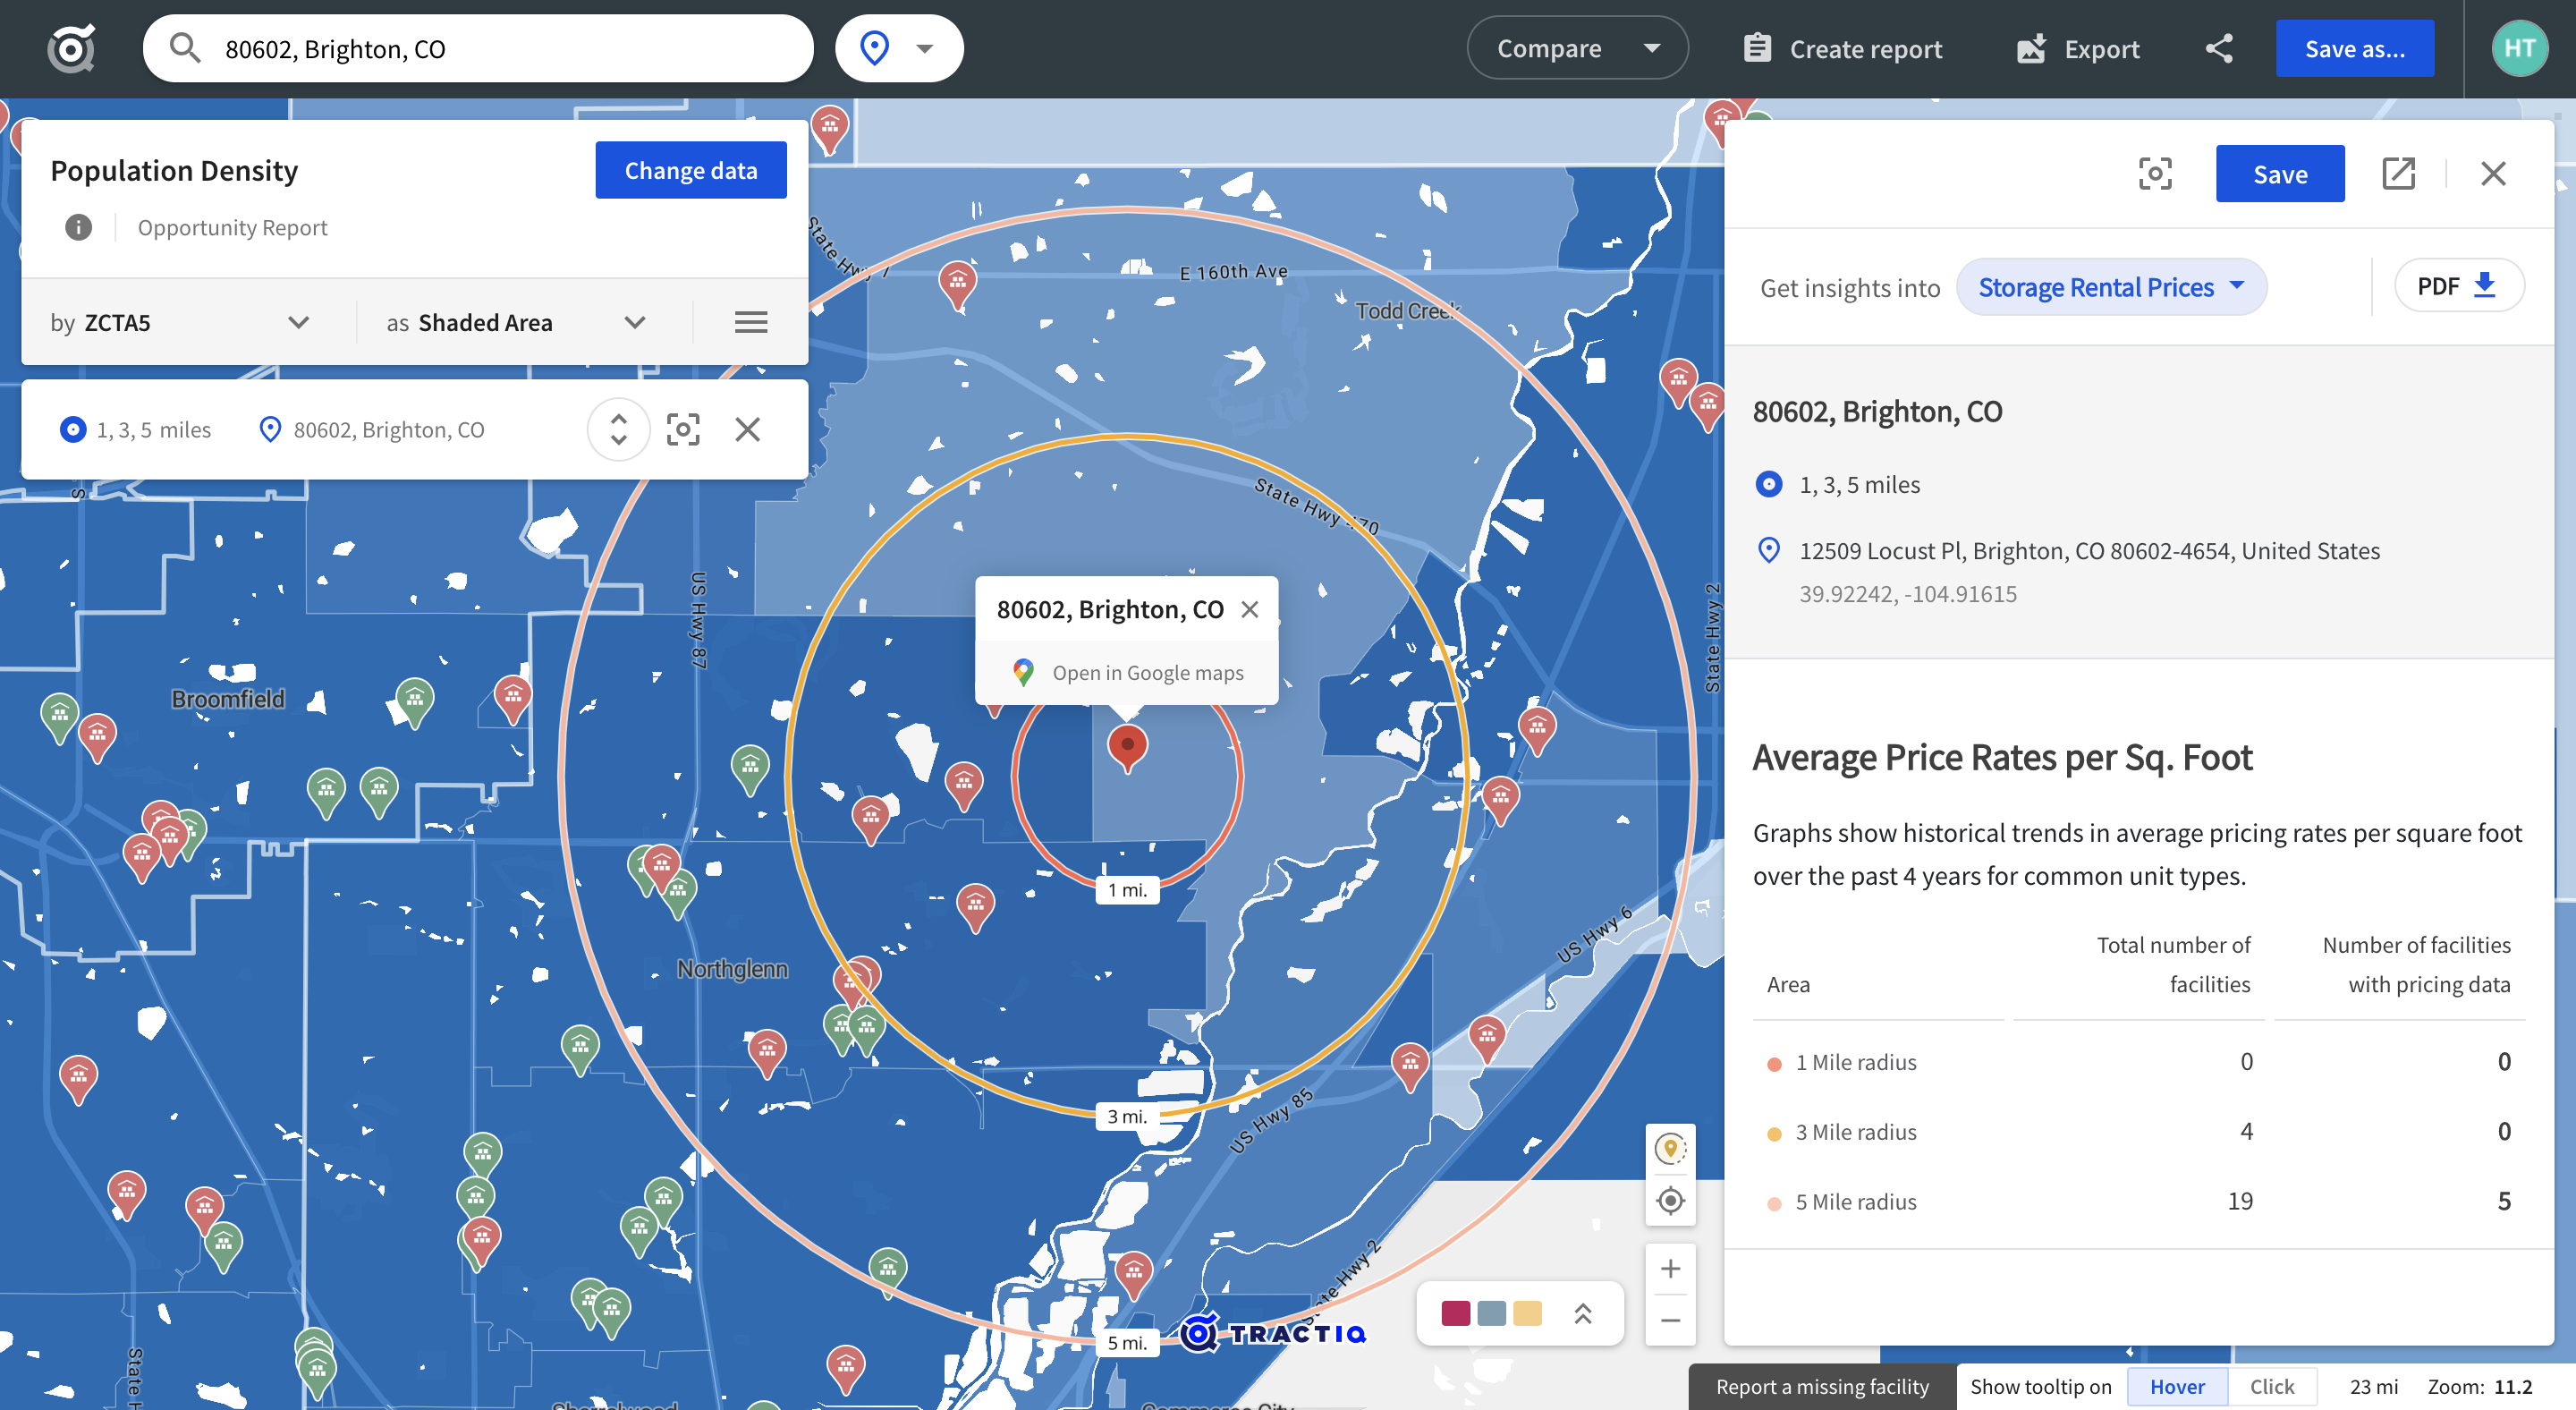Download the PDF report
The width and height of the screenshot is (2576, 1410).
pos(2458,287)
